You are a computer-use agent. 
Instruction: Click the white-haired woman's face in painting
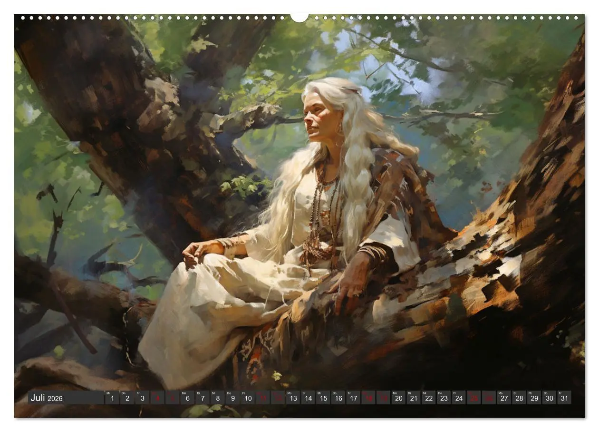317,118
